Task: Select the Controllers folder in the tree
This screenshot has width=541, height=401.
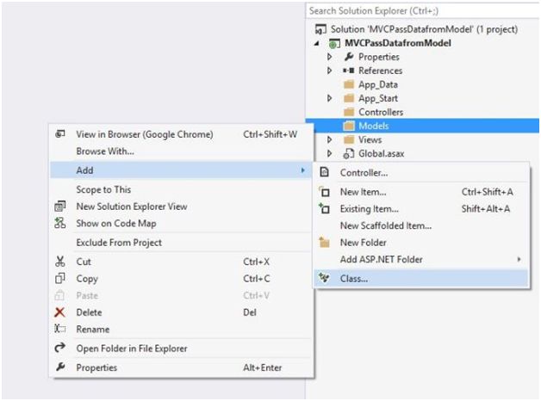Action: [380, 112]
